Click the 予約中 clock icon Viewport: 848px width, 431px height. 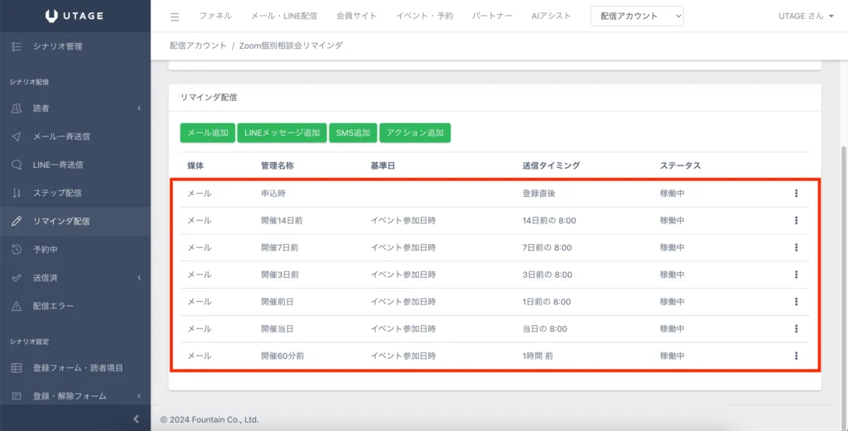tap(17, 250)
